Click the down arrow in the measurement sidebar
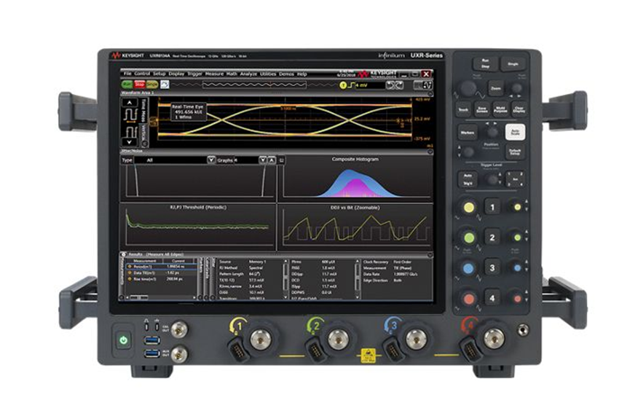 pyautogui.click(x=130, y=142)
